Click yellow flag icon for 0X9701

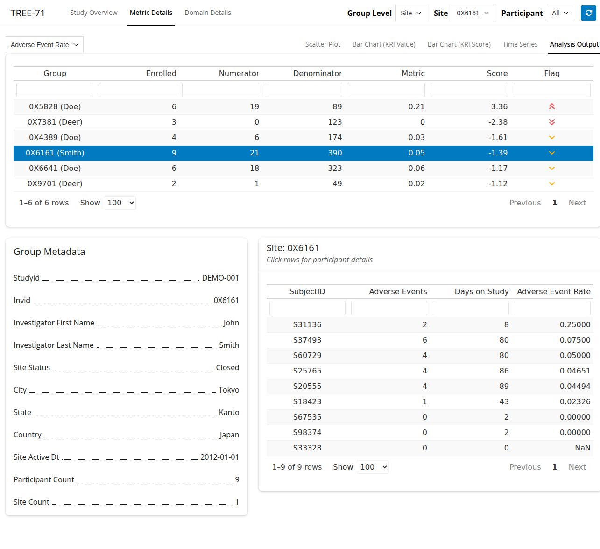tap(551, 183)
